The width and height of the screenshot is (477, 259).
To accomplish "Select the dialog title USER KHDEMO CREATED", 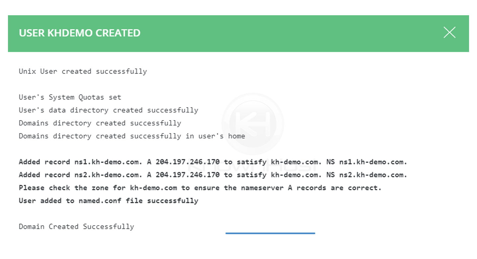I will pos(79,33).
